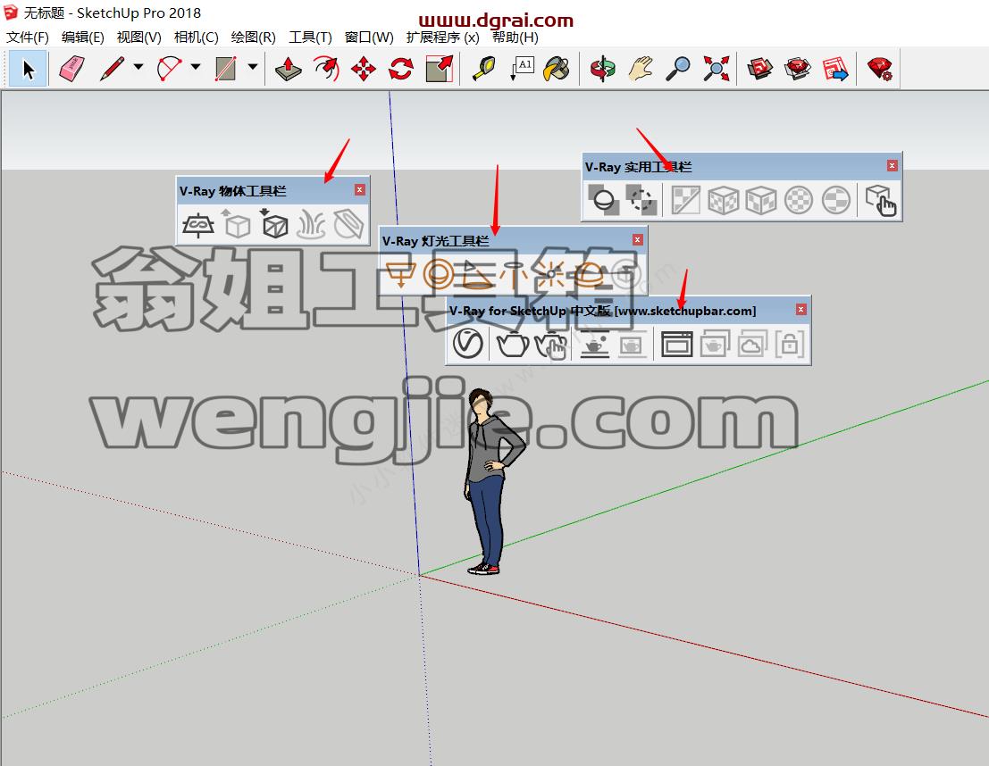Select the arrow Select tool
Screen dimensions: 989x766
[28, 69]
